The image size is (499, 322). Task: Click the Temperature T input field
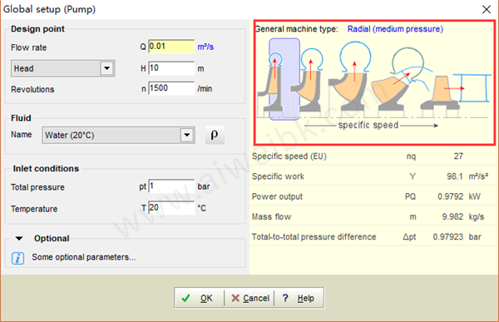(171, 208)
